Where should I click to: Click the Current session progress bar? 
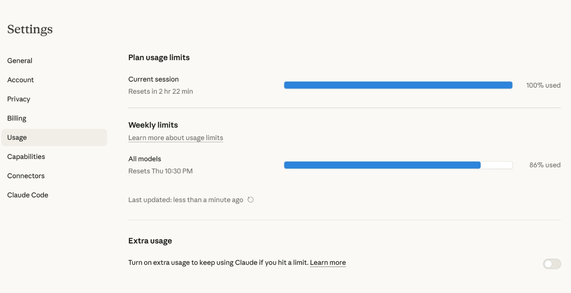point(398,85)
